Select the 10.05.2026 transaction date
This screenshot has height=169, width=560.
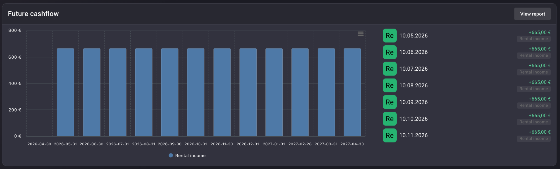tap(413, 36)
